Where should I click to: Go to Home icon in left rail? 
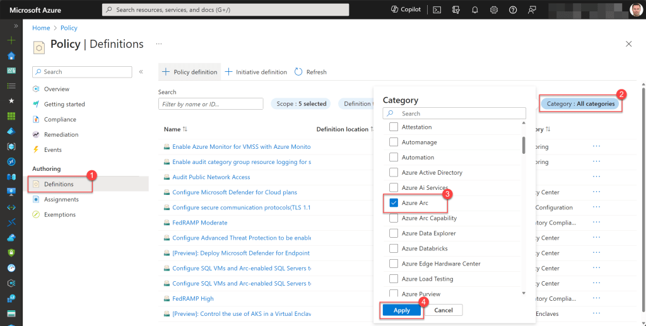pos(11,55)
